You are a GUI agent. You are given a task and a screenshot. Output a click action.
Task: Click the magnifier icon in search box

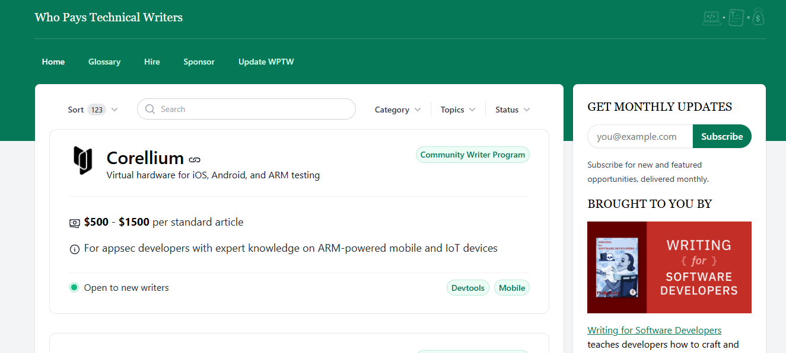150,109
